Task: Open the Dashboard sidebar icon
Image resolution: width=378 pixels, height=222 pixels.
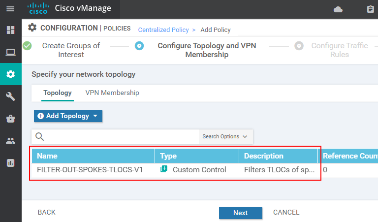Action: (x=10, y=31)
